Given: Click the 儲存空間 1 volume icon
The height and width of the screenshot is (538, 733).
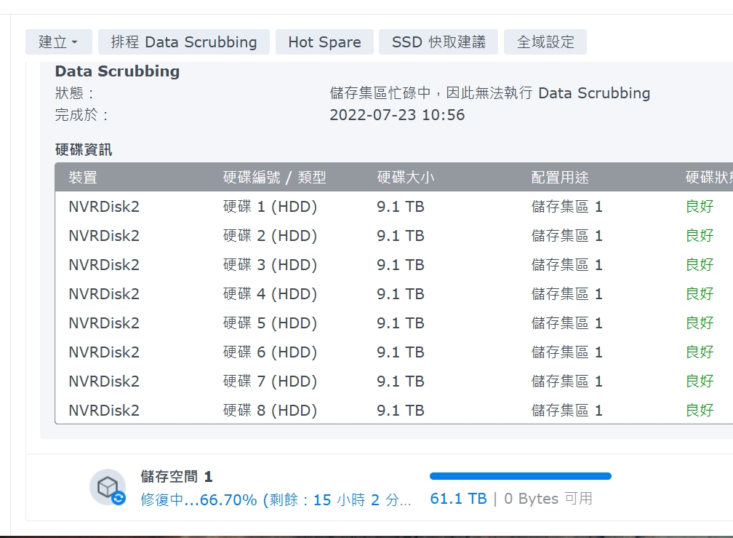Looking at the screenshot, I should [108, 487].
